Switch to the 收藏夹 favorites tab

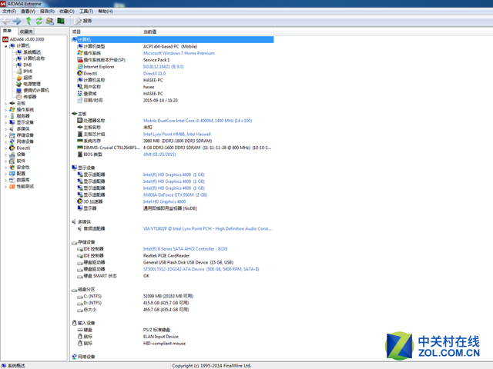point(26,32)
